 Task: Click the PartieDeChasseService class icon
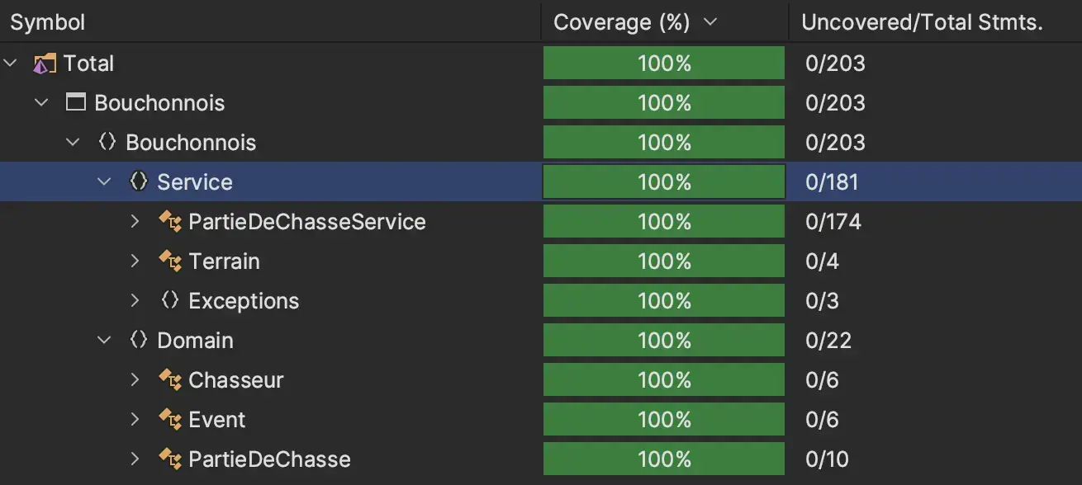click(170, 222)
